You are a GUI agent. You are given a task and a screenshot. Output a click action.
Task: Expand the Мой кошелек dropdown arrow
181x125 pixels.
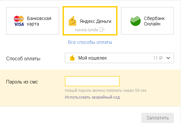click(168, 58)
